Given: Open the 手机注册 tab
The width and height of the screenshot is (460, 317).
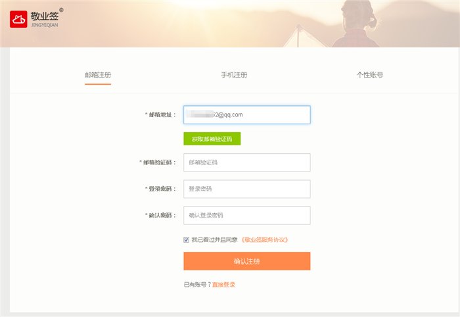Looking at the screenshot, I should 234,75.
